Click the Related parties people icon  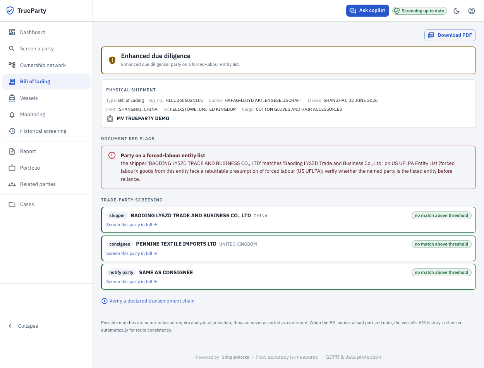click(12, 184)
